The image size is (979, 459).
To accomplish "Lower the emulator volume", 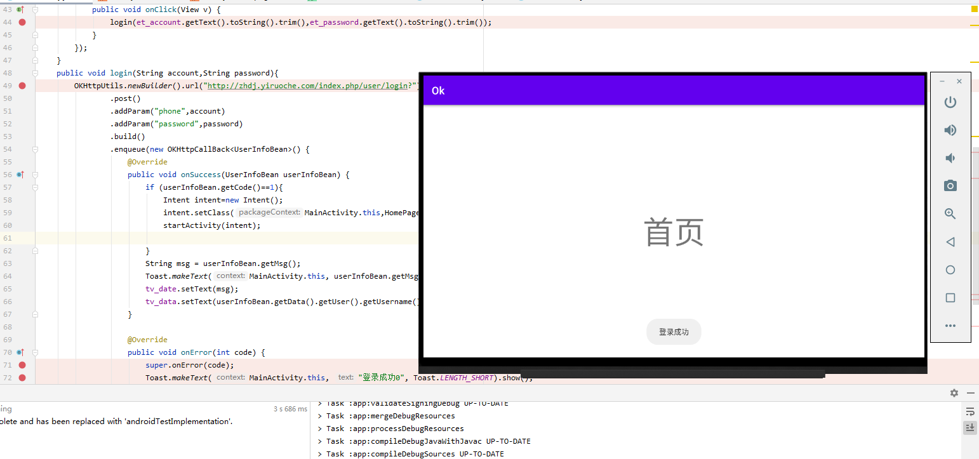I will (x=950, y=158).
